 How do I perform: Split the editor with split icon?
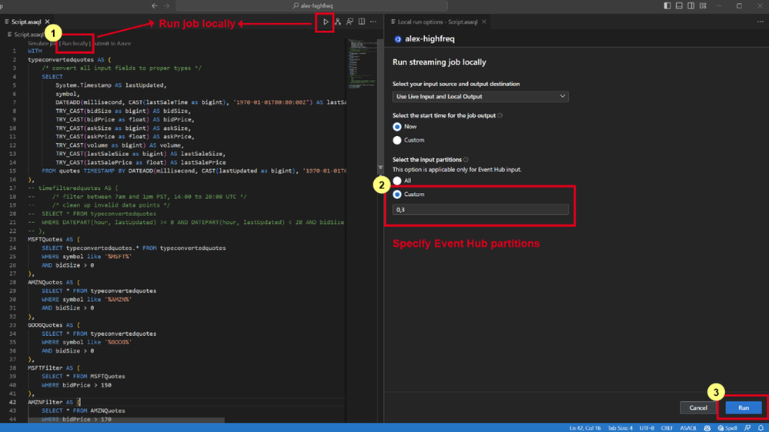362,22
